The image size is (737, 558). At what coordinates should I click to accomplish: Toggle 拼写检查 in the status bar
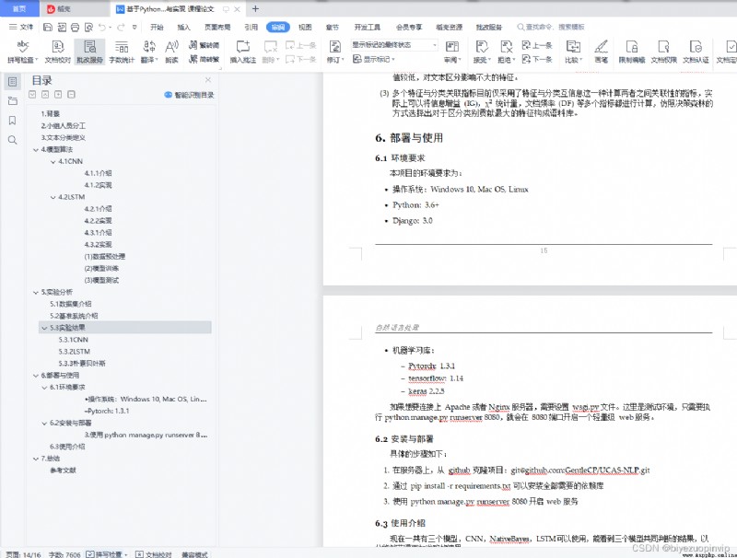pos(107,554)
